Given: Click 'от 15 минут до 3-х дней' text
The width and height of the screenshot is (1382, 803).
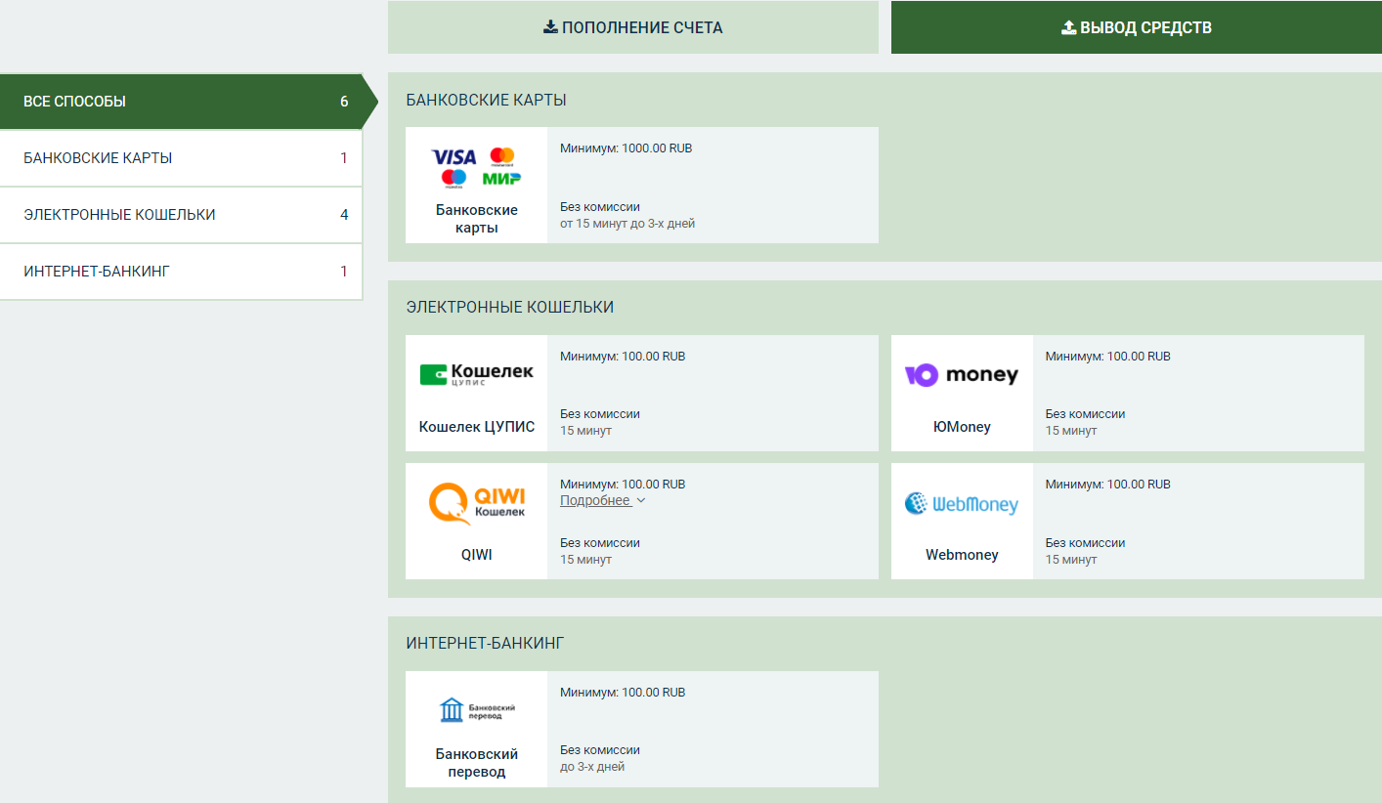Looking at the screenshot, I should pyautogui.click(x=627, y=224).
